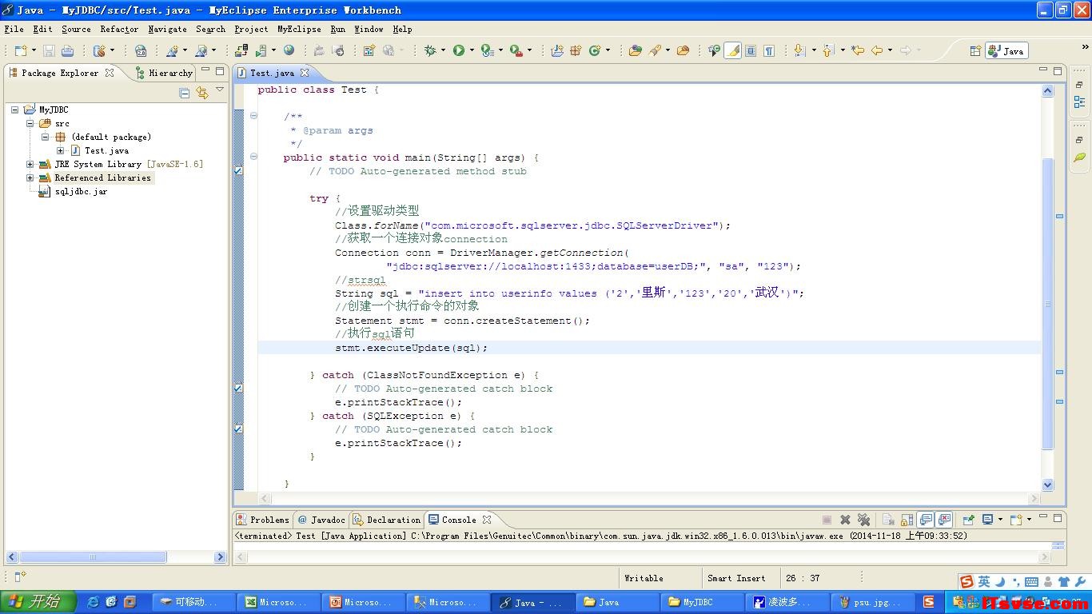
Task: Click Collapse All in Package Explorer
Action: point(185,93)
